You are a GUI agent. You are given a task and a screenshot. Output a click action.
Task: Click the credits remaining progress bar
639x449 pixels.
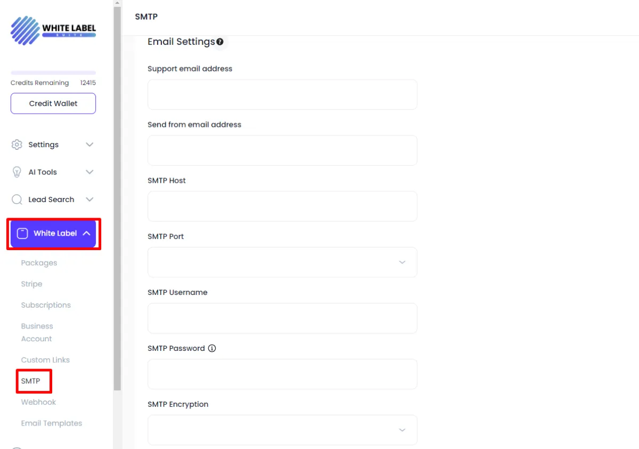pyautogui.click(x=53, y=73)
